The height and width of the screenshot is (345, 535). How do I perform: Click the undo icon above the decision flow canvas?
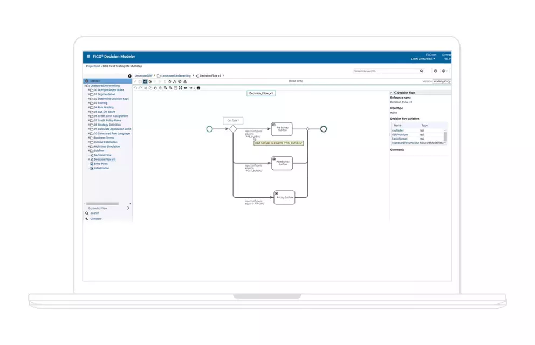coord(136,88)
